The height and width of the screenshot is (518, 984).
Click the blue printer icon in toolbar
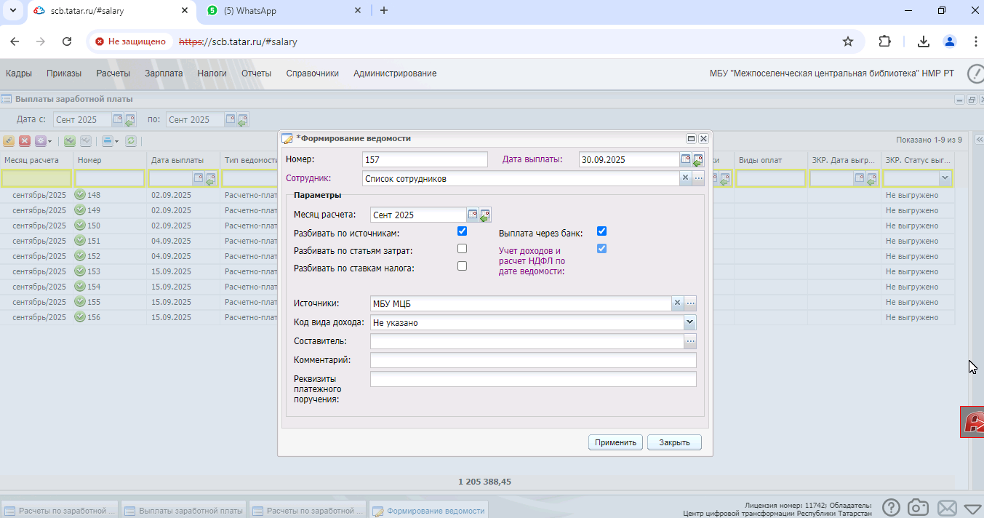pos(108,141)
